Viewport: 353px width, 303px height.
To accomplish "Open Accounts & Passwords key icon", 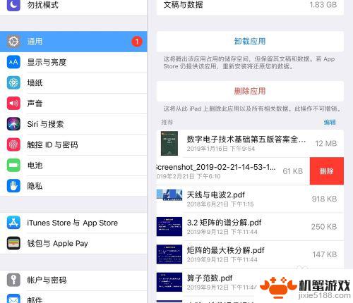I will point(13,280).
